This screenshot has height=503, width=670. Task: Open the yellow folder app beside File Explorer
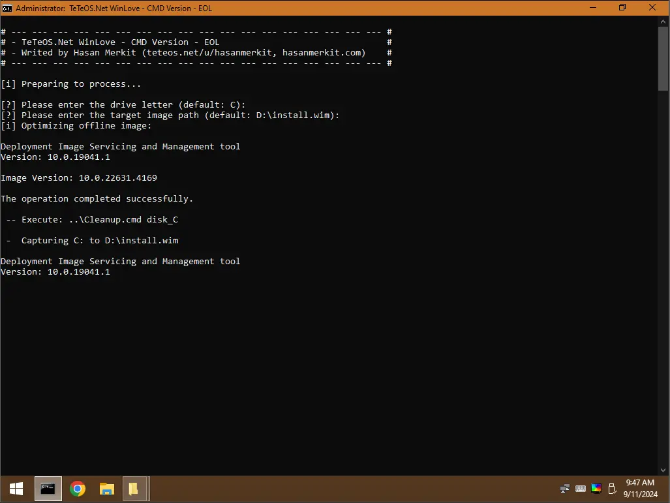click(x=134, y=489)
